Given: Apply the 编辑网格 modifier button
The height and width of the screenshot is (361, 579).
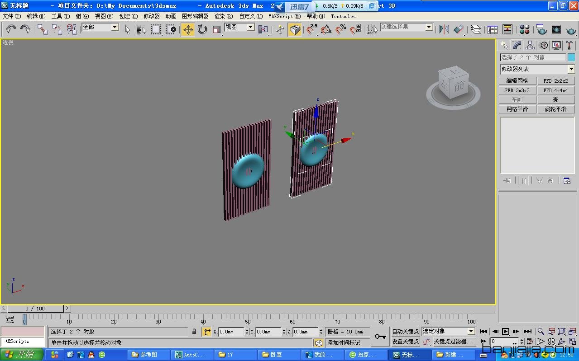Looking at the screenshot, I should (x=517, y=81).
